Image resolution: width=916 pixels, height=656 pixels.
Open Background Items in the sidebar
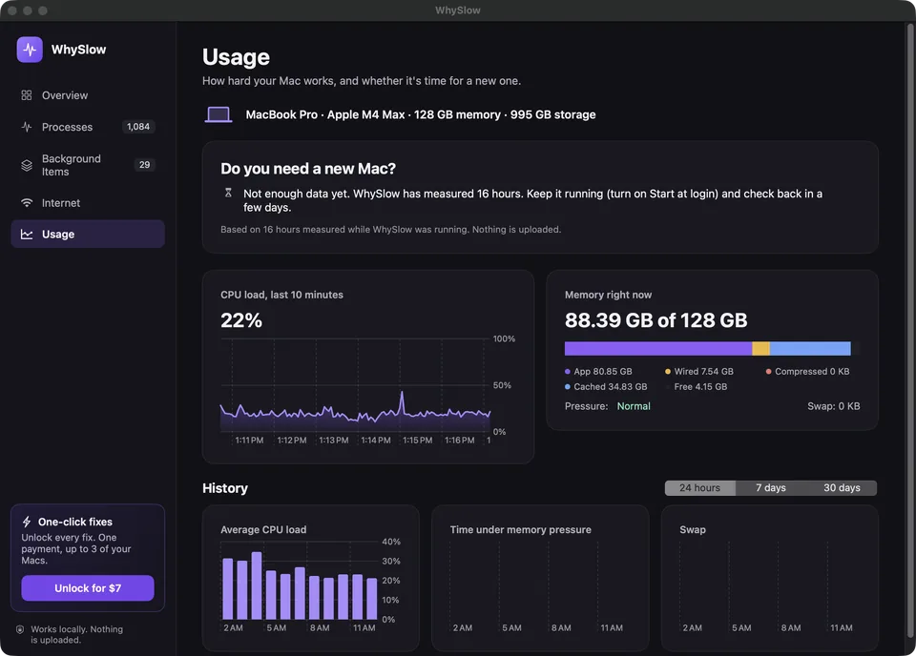tap(88, 165)
